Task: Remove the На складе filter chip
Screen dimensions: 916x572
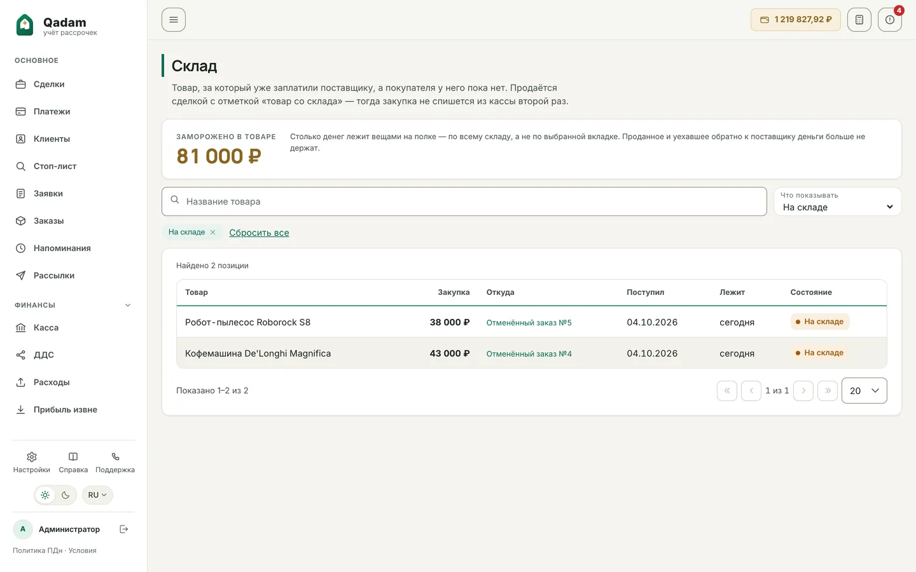Action: point(213,232)
